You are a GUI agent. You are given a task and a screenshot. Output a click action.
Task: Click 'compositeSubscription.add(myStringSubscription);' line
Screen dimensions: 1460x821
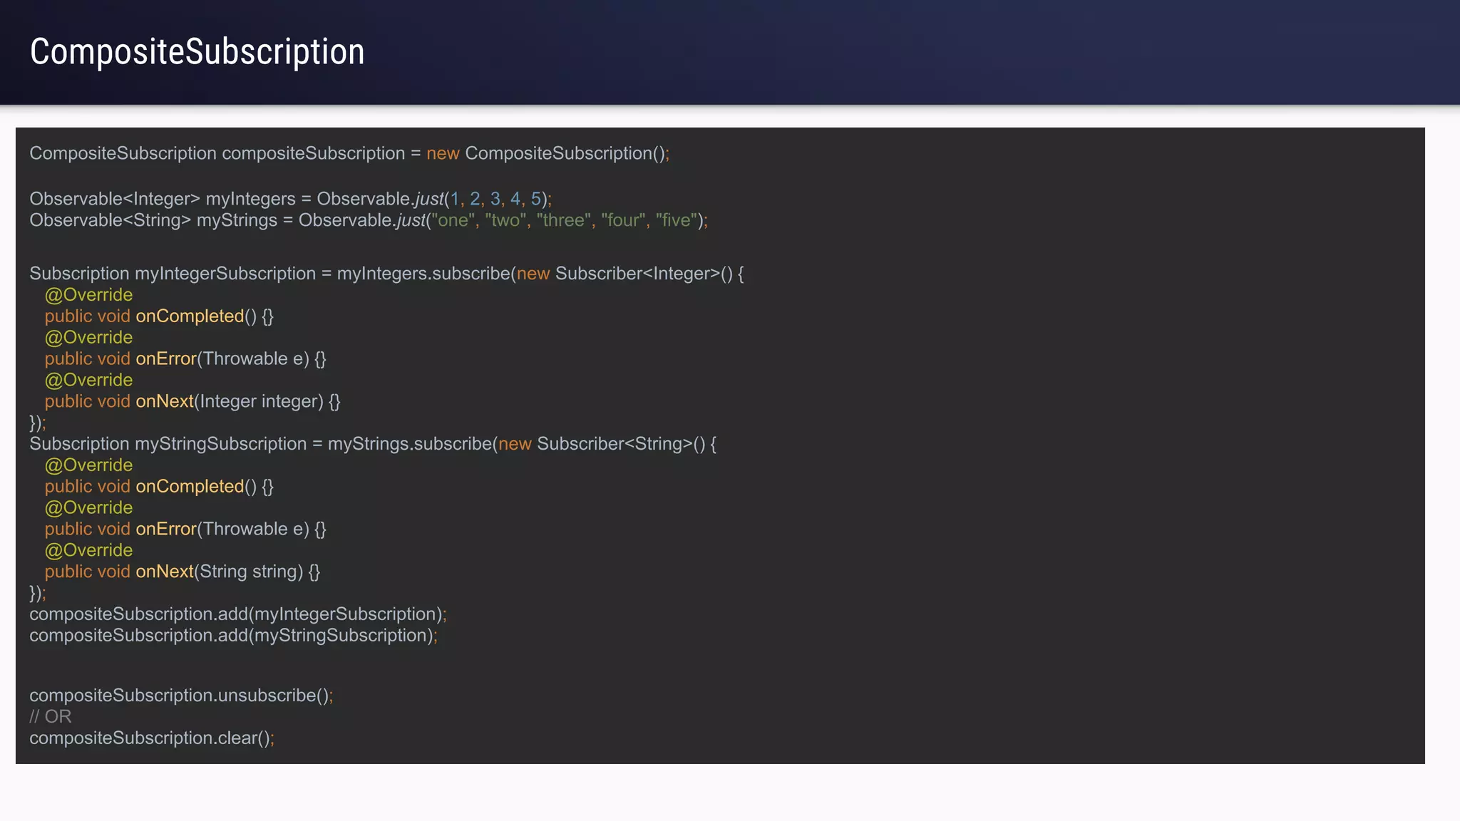234,636
